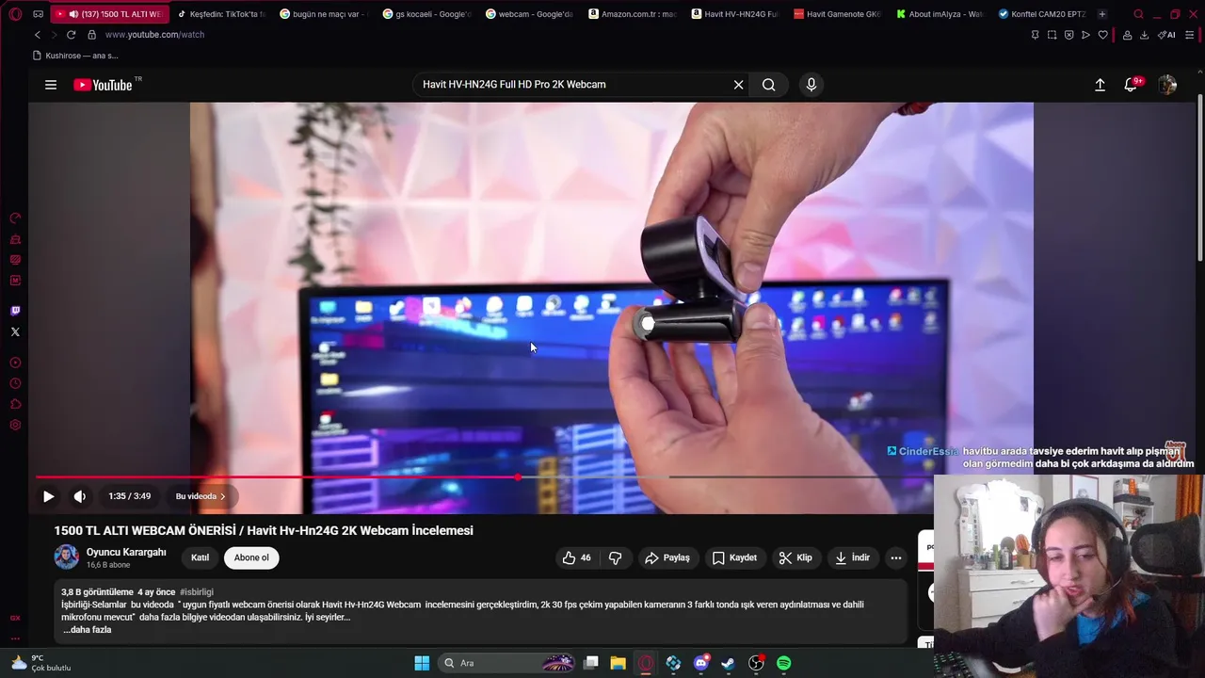Open X (Twitter) in the GX sidebar

pyautogui.click(x=15, y=331)
